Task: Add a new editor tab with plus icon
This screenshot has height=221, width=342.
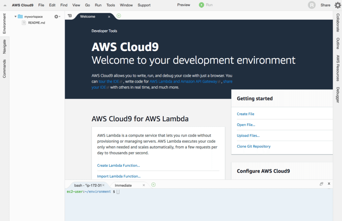Action: (x=119, y=16)
